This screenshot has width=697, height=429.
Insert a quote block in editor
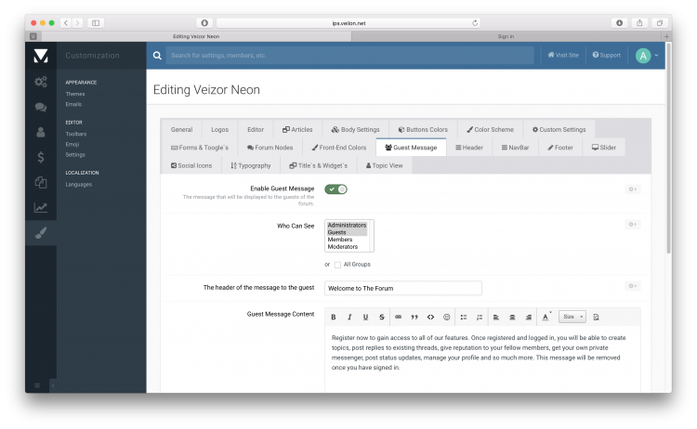coord(414,317)
